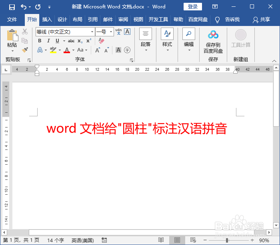The image size is (280, 245).
Task: Click the tab stop selector on ruler
Action: tap(6, 70)
